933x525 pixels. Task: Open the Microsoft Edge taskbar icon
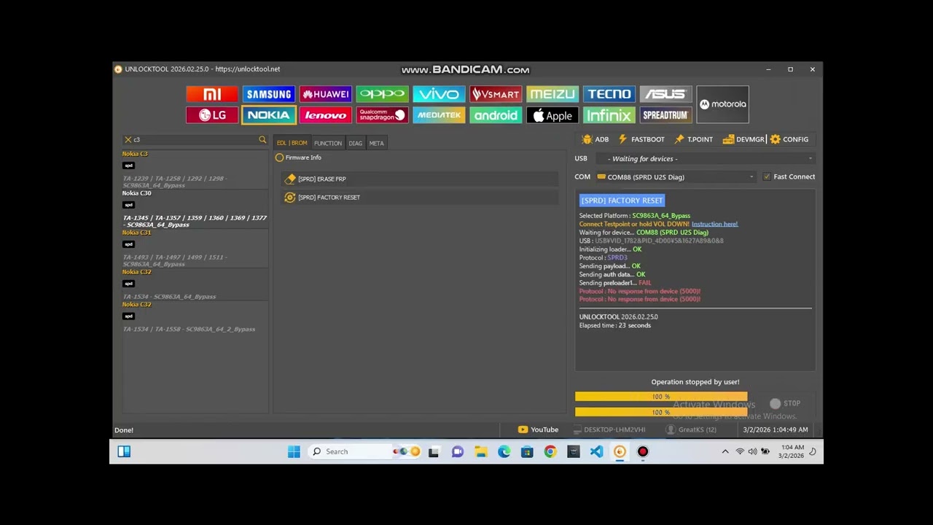click(504, 451)
